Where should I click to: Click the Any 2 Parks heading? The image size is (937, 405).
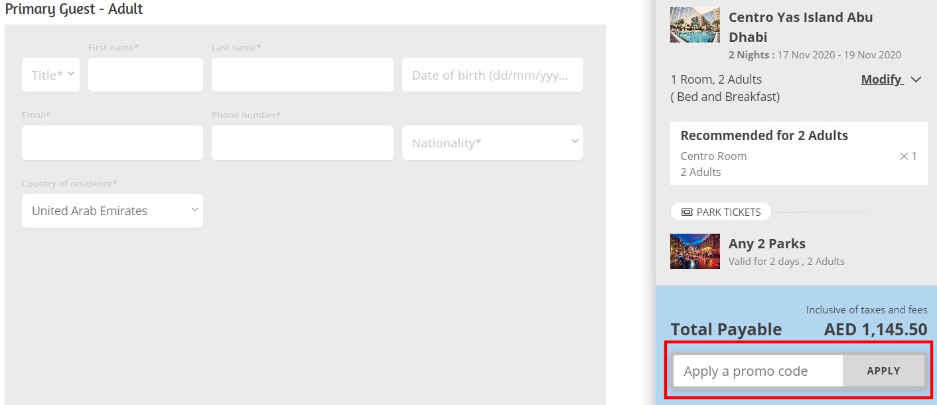766,244
